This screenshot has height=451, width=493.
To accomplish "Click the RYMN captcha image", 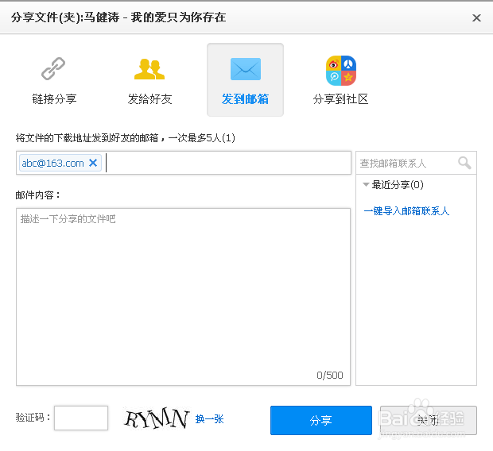I will click(x=157, y=418).
